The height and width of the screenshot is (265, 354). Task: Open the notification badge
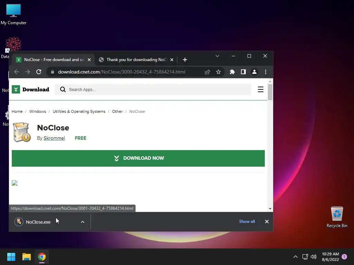click(x=345, y=257)
